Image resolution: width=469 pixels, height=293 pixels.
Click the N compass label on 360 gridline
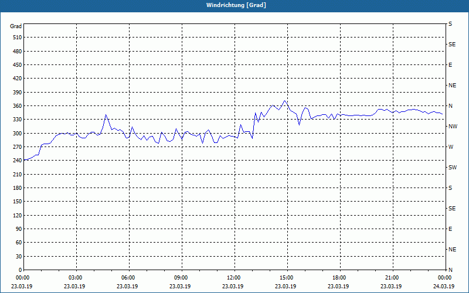450,106
